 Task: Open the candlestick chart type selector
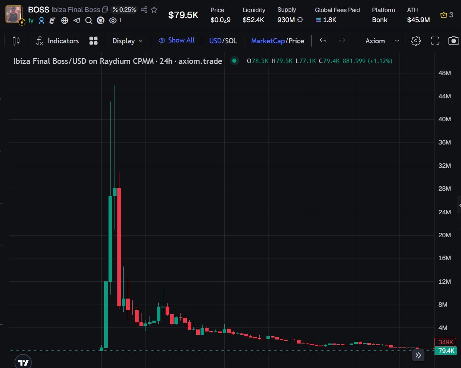[16, 41]
